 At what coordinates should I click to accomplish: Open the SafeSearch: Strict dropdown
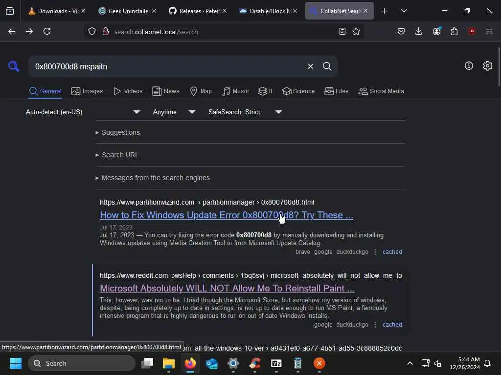245,112
